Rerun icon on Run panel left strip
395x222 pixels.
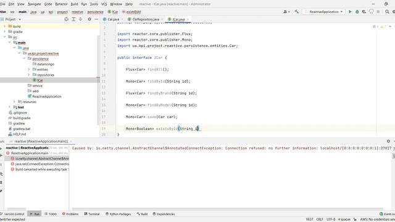tap(1, 149)
